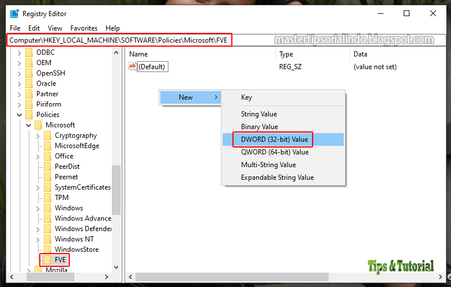Click the Peernet folder icon
The height and width of the screenshot is (287, 451).
pyautogui.click(x=47, y=177)
